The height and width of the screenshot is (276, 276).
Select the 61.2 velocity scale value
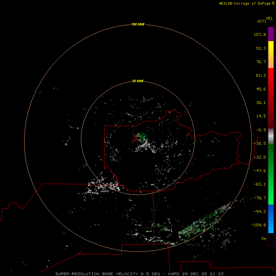click(x=261, y=75)
